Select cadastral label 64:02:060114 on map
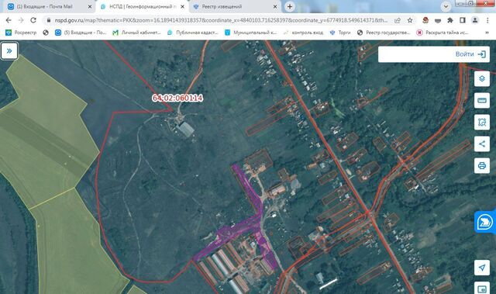Screen dimensions: 496x294 click(177, 98)
